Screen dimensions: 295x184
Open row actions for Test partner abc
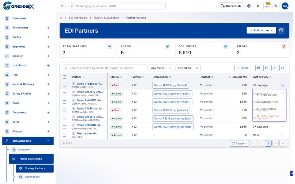point(283,135)
